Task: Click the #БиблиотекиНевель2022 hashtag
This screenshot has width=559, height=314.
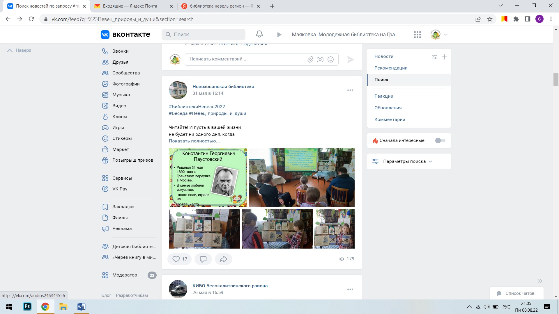Action: (197, 107)
